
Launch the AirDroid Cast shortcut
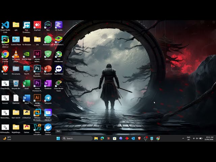pos(48,40)
